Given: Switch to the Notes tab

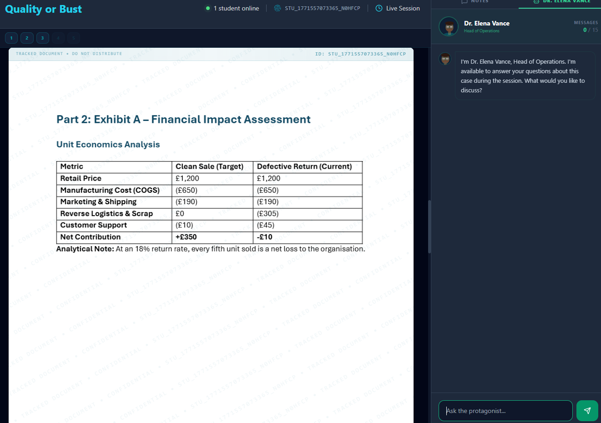Looking at the screenshot, I should (475, 2).
